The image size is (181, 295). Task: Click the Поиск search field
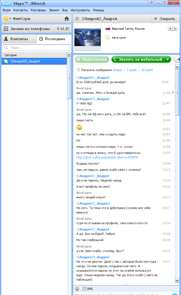coord(37,48)
